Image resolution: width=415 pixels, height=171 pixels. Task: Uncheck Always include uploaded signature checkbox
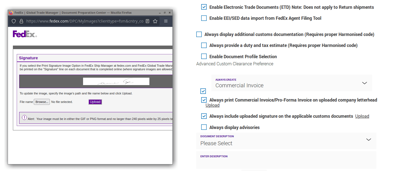point(204,116)
